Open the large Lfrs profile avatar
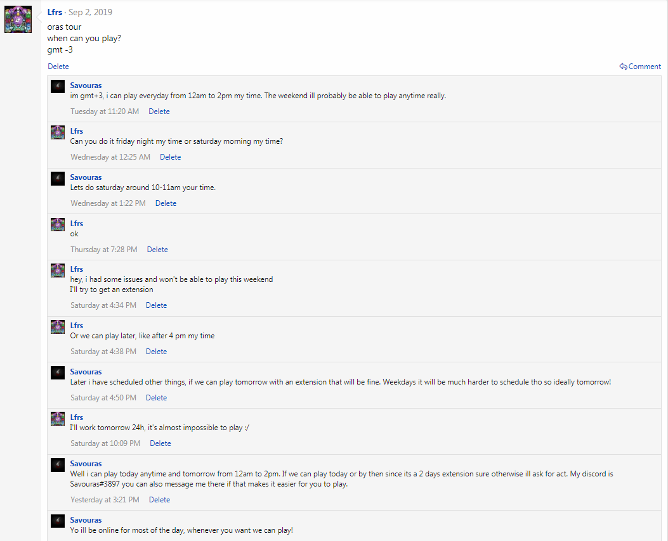Image resolution: width=668 pixels, height=541 pixels. [x=18, y=19]
